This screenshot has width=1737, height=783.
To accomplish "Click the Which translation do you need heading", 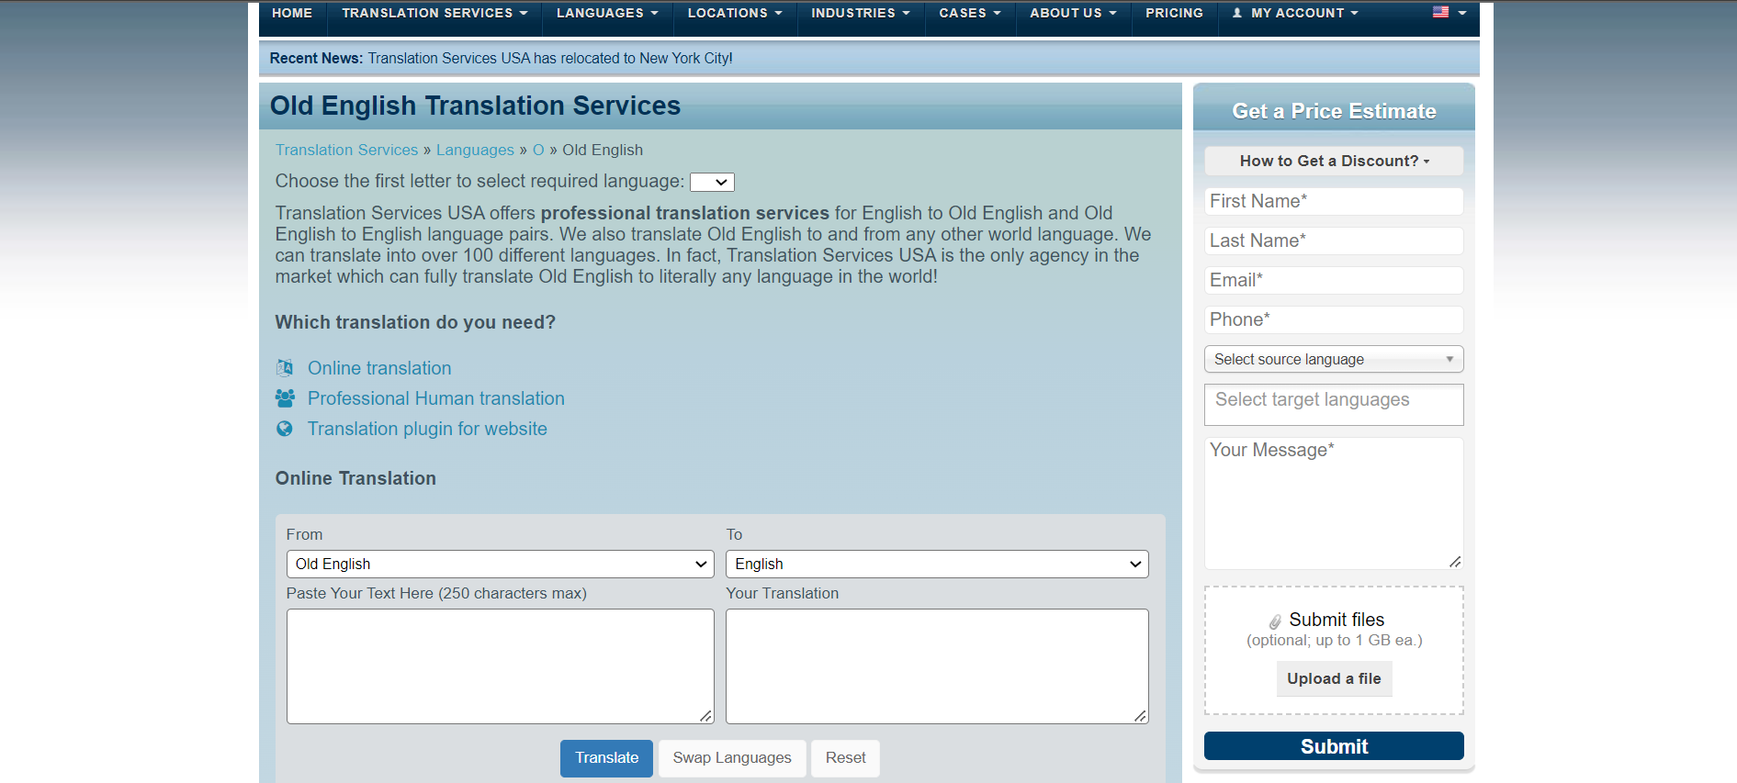I will pyautogui.click(x=415, y=322).
